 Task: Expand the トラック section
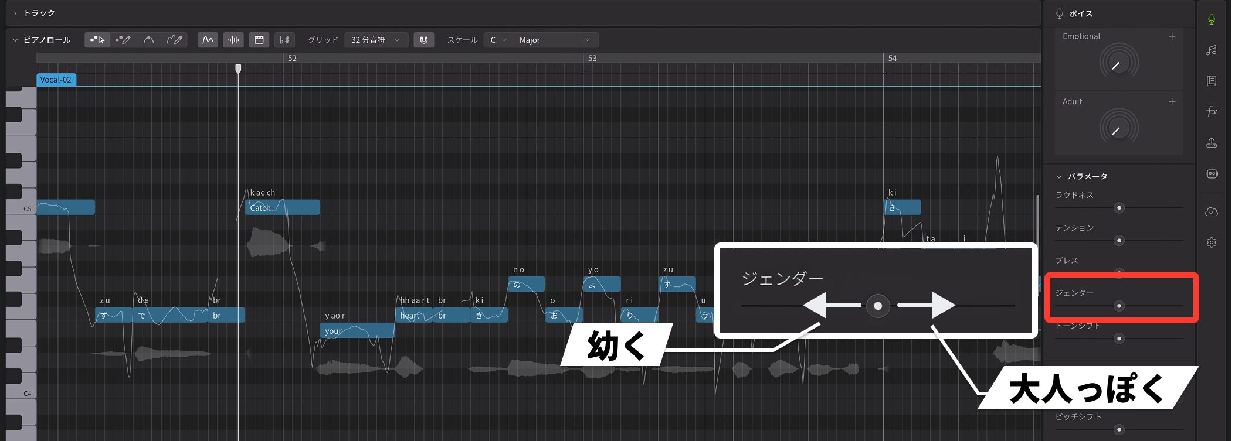(x=15, y=13)
